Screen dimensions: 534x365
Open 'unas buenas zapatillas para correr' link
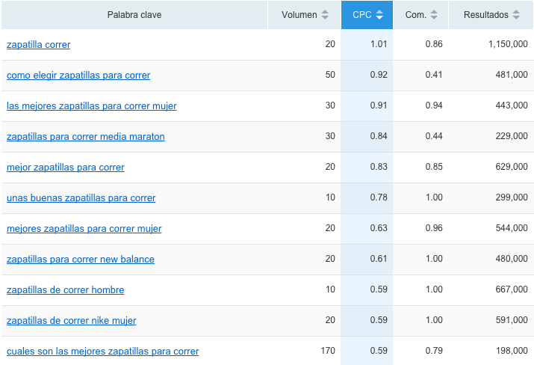81,198
